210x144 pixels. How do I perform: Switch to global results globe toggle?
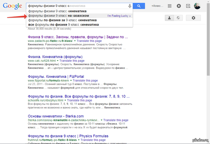click(178, 18)
